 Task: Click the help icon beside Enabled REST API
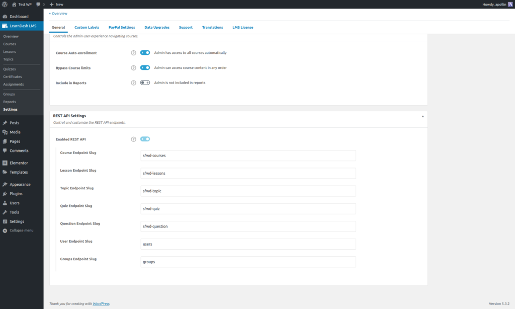133,139
